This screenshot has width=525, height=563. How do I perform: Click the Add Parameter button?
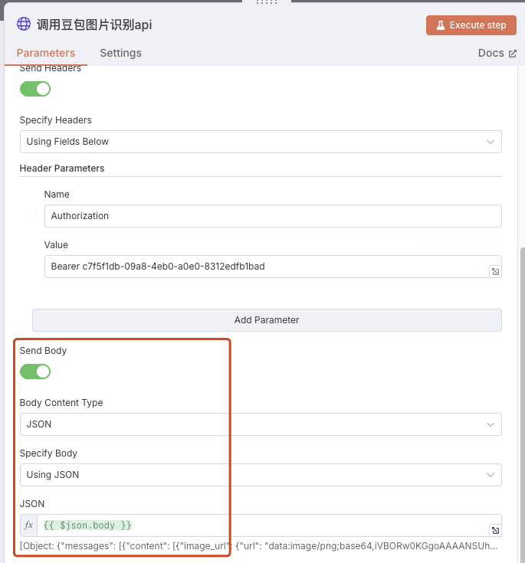267,320
